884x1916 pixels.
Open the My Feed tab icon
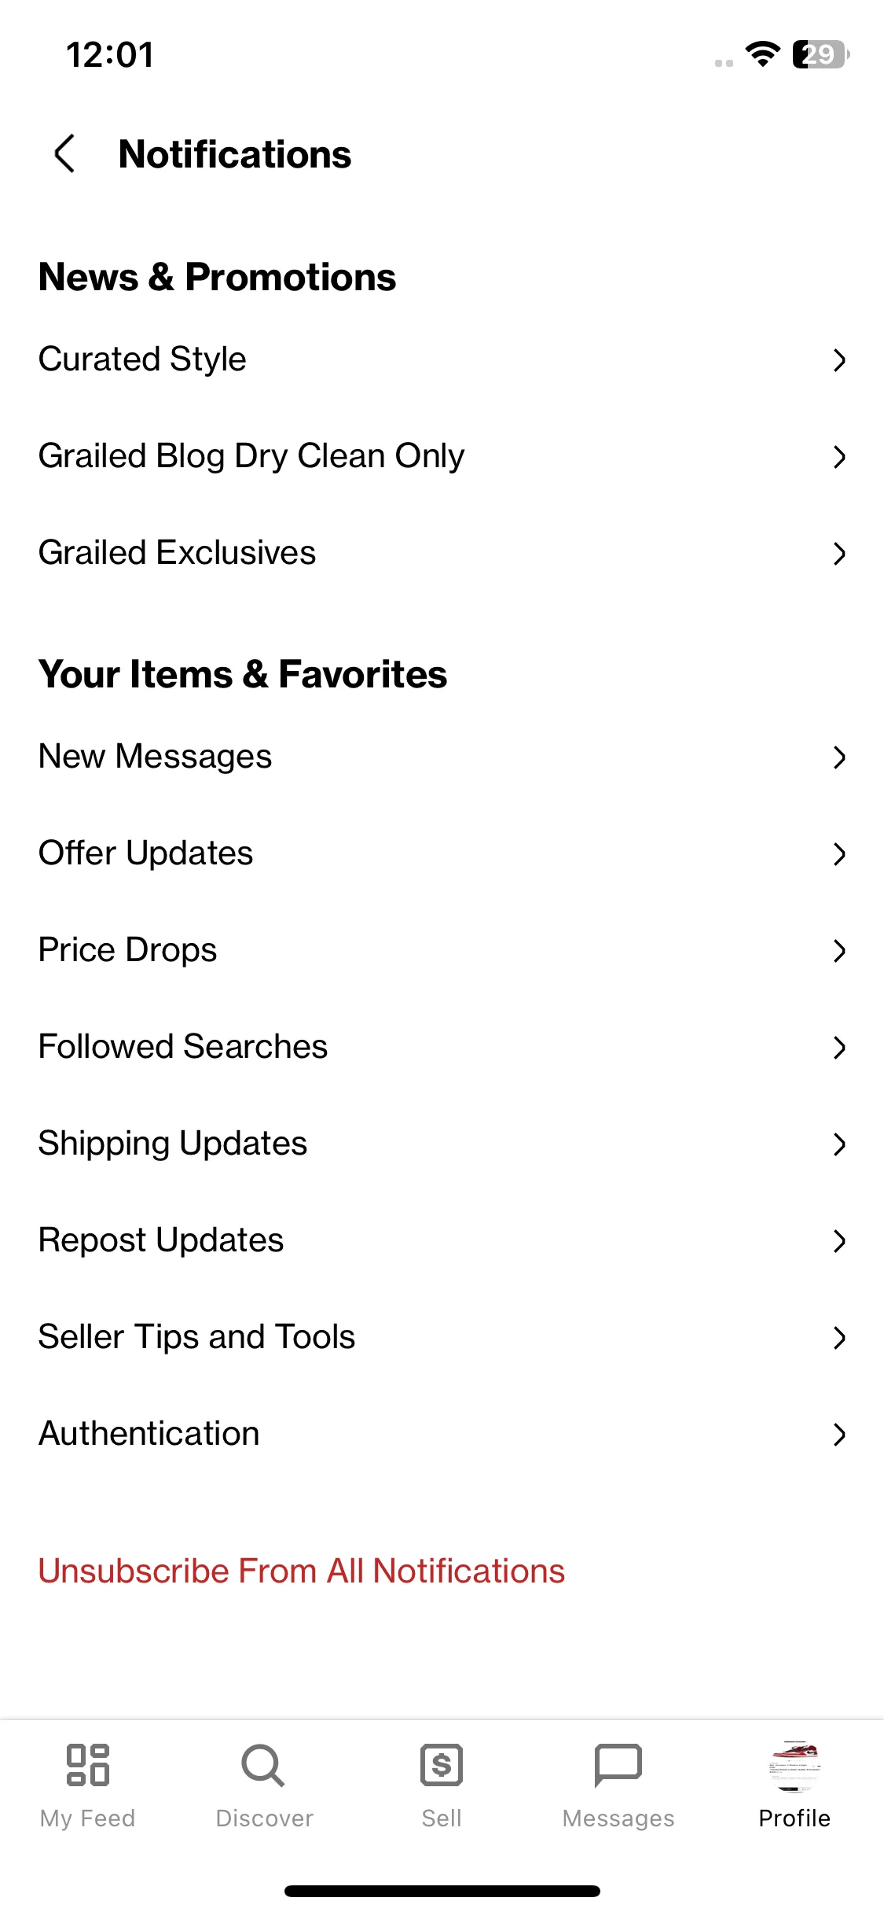[87, 1765]
